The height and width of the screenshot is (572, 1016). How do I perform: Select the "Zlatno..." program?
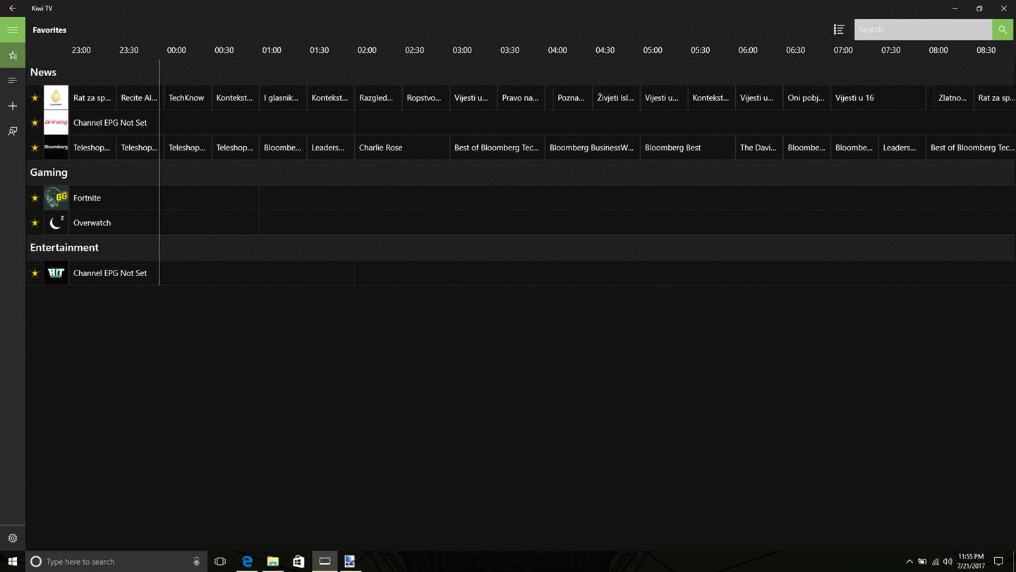[953, 97]
